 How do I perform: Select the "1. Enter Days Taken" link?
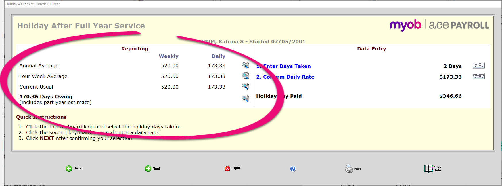(x=283, y=66)
